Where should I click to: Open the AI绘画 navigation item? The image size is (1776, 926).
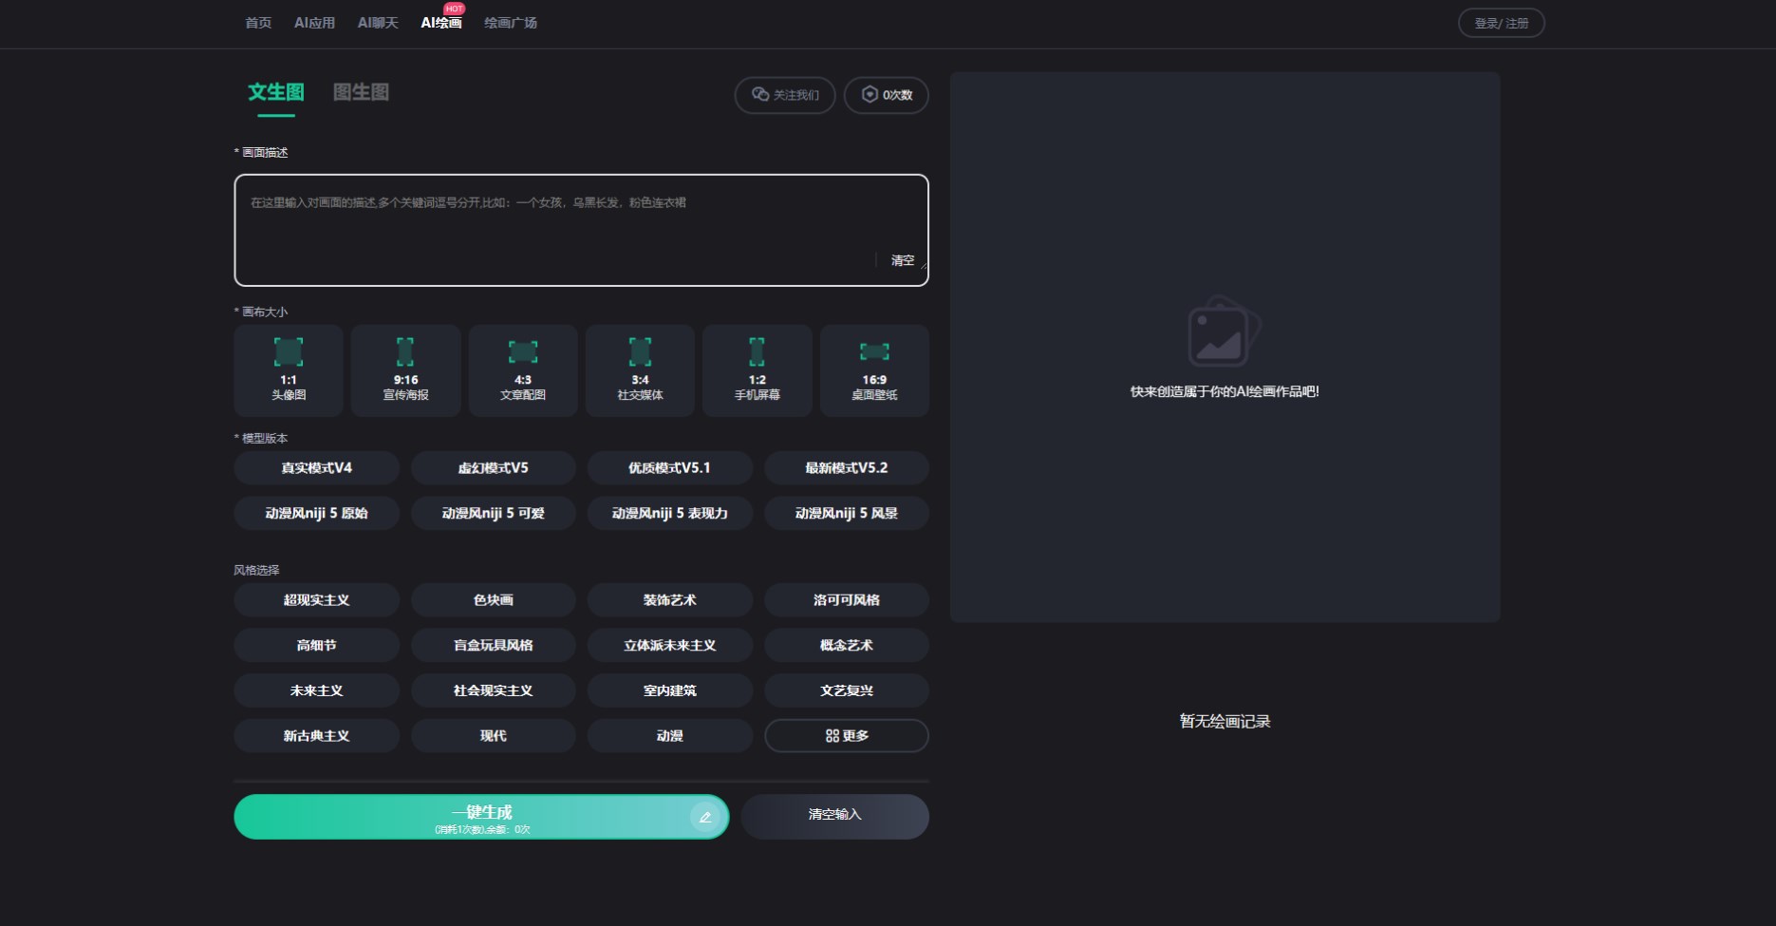(x=441, y=23)
